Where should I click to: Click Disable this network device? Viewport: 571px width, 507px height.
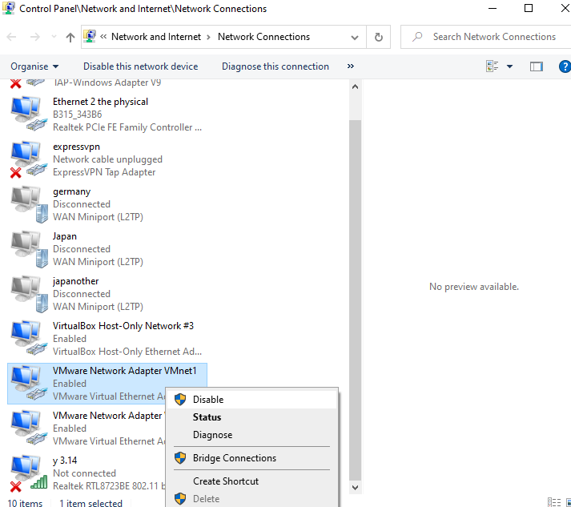coord(141,66)
